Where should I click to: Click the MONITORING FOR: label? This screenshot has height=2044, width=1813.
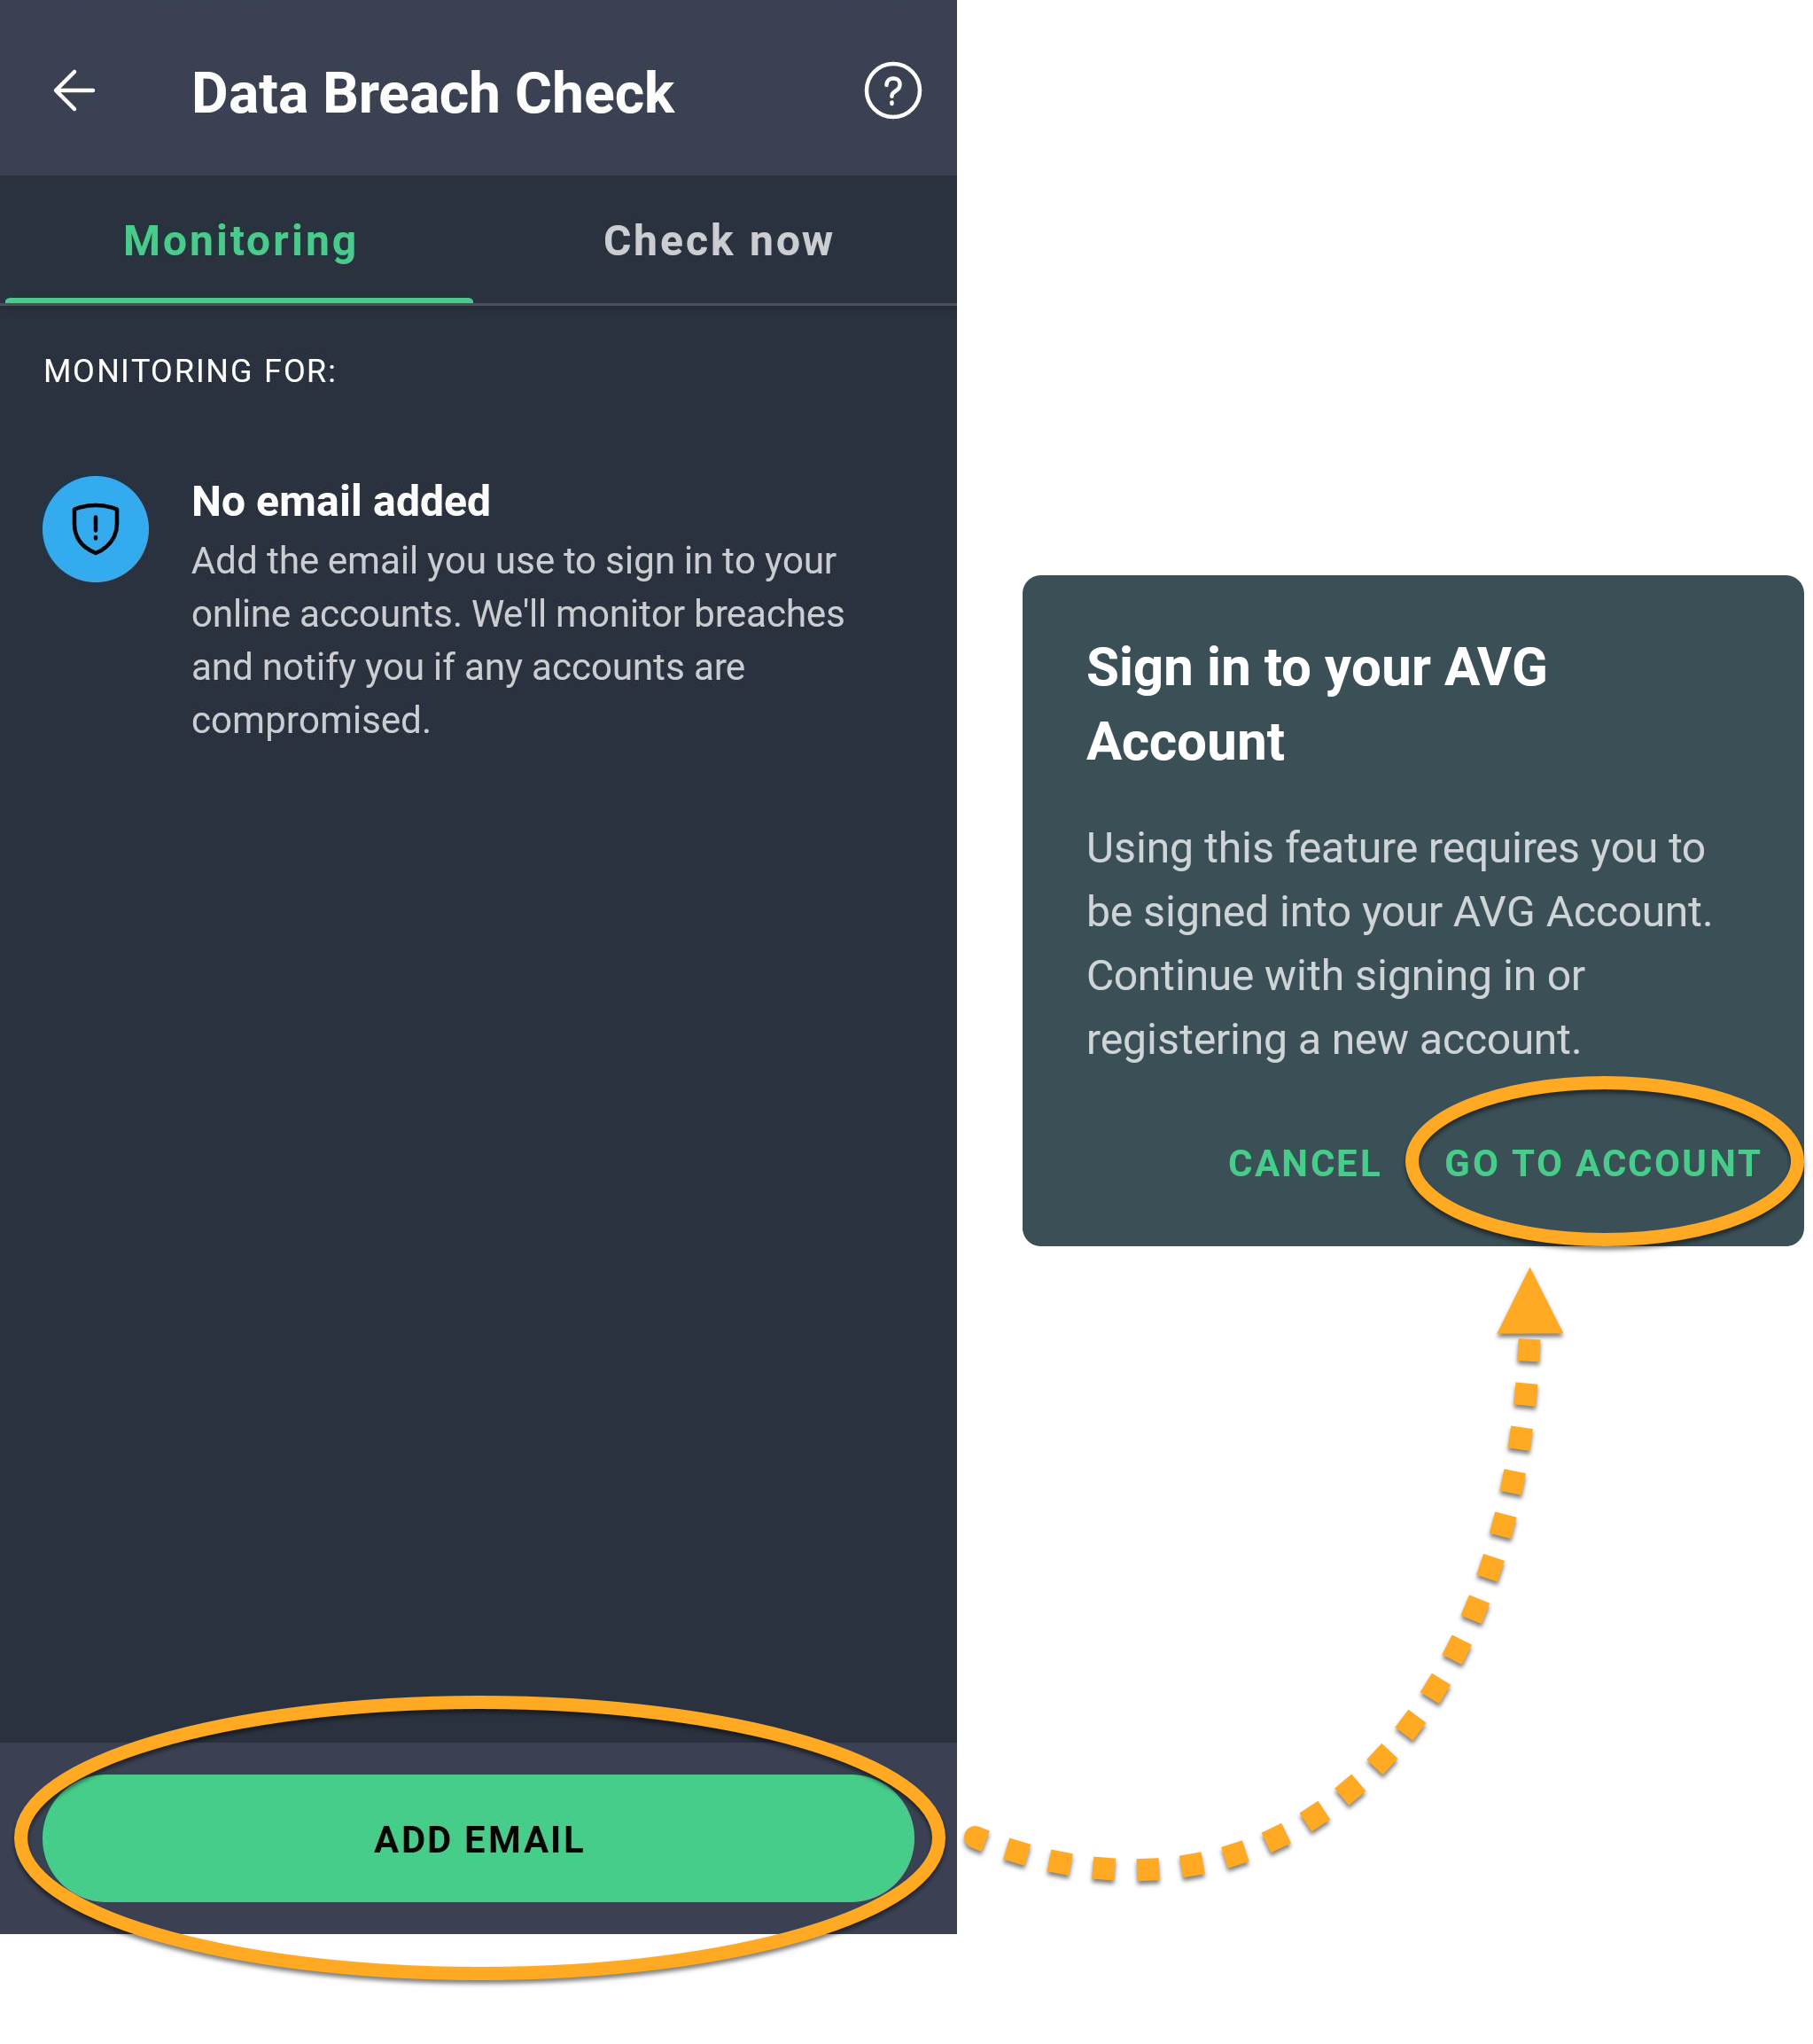click(x=190, y=371)
